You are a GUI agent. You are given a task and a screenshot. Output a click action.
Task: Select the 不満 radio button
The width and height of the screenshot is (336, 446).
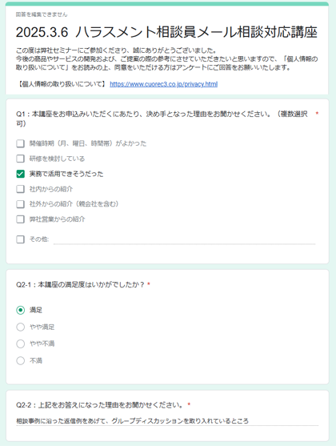point(21,360)
